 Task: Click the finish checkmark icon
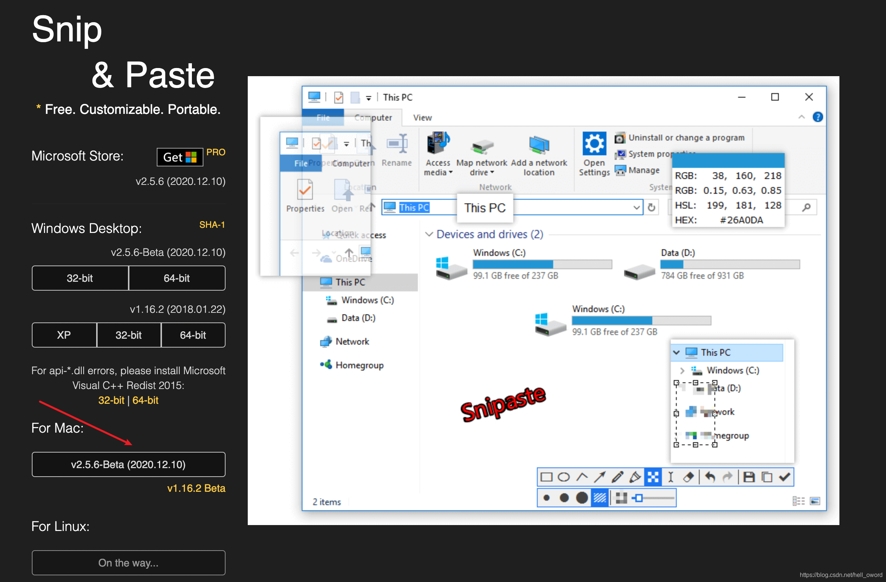point(785,477)
